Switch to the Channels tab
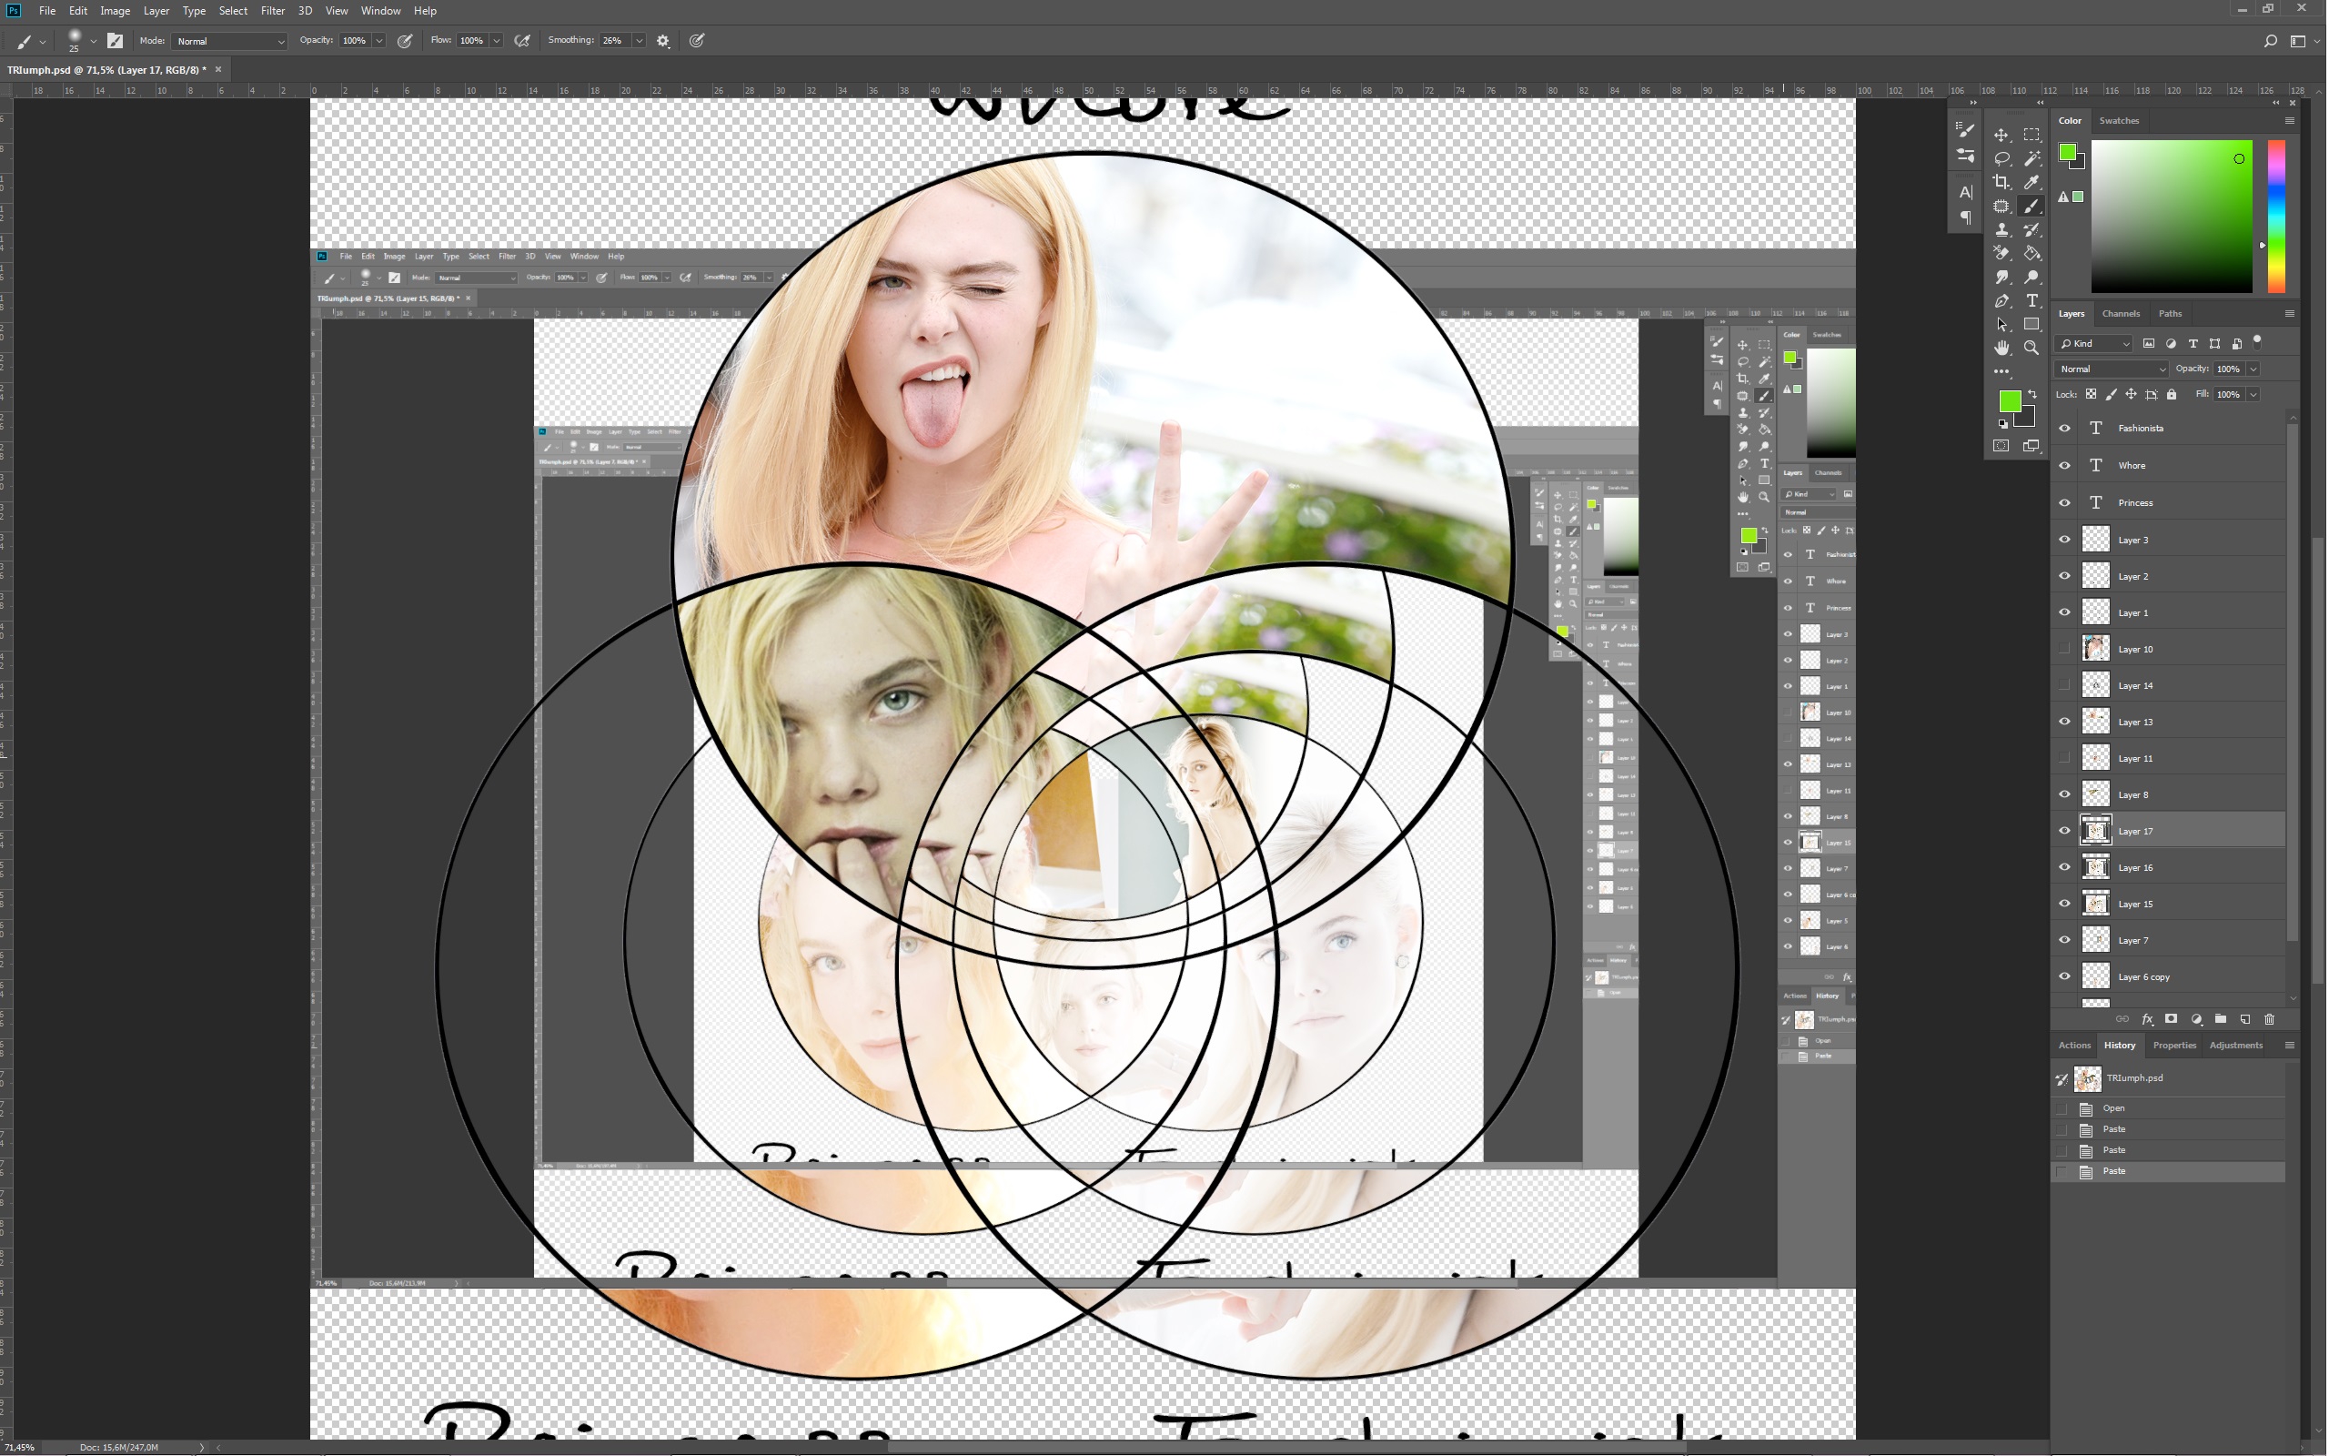This screenshot has width=2329, height=1456. tap(2122, 314)
